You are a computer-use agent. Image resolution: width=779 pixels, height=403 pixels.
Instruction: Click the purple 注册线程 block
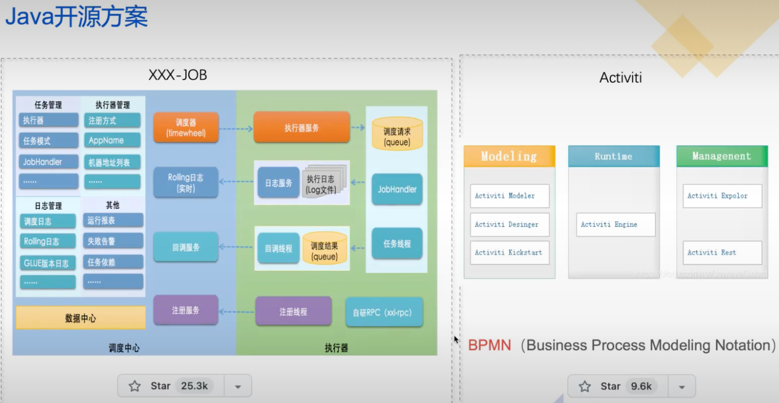(293, 312)
